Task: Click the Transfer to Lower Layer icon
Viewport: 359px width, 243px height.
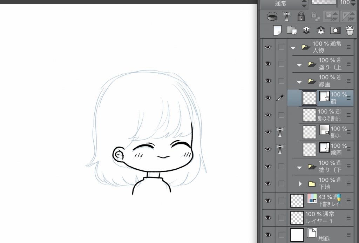Action: point(306,31)
